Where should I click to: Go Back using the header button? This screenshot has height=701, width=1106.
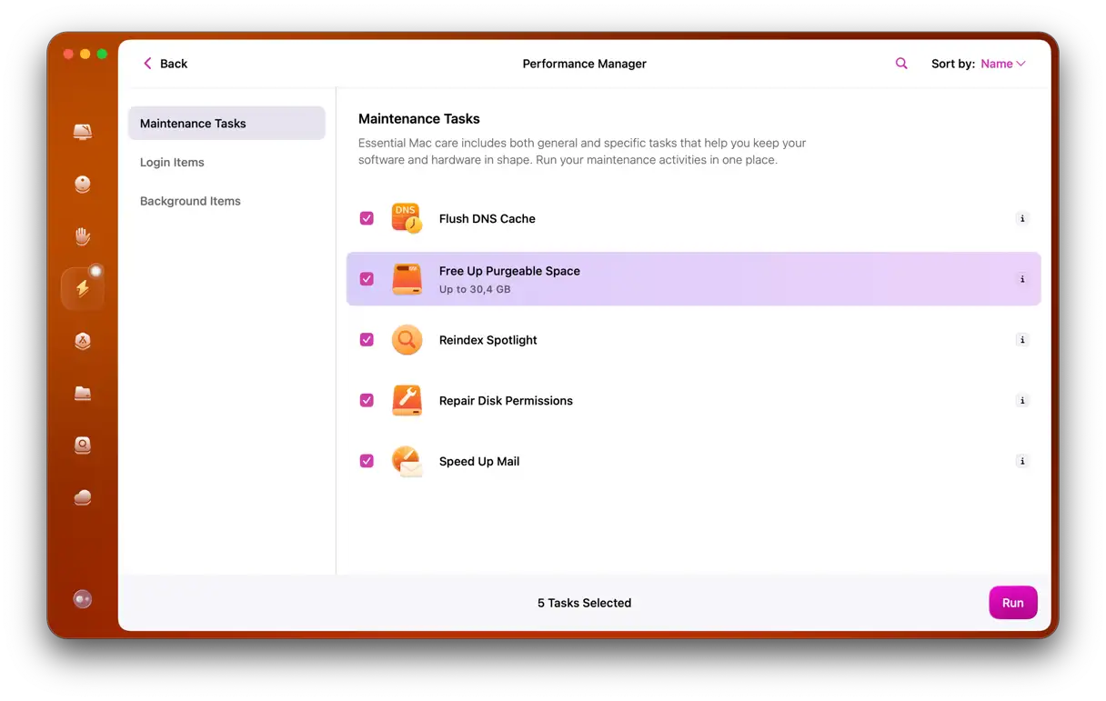point(165,64)
